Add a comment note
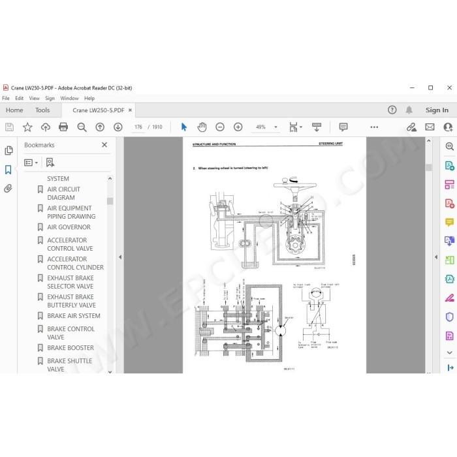 tap(343, 127)
